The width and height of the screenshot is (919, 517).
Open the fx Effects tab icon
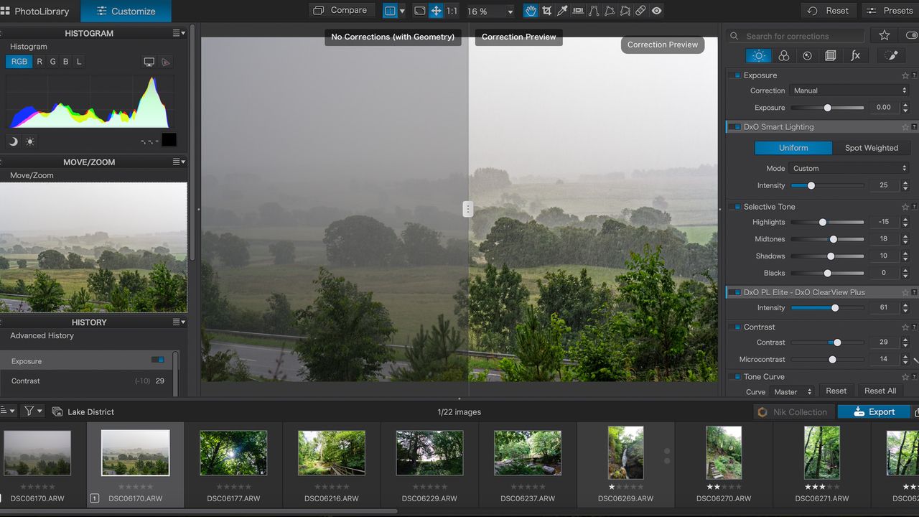point(855,55)
